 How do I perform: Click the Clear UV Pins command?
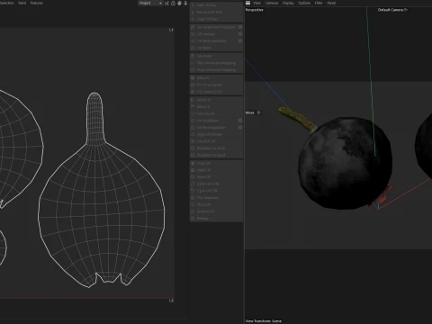(216, 19)
